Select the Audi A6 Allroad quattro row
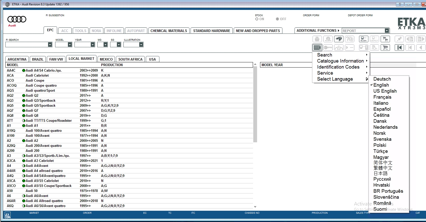This screenshot has width=426, height=222. 129,201
